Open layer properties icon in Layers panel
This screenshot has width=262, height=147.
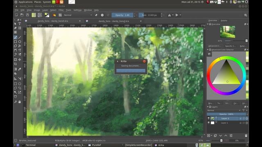pyautogui.click(x=231, y=136)
